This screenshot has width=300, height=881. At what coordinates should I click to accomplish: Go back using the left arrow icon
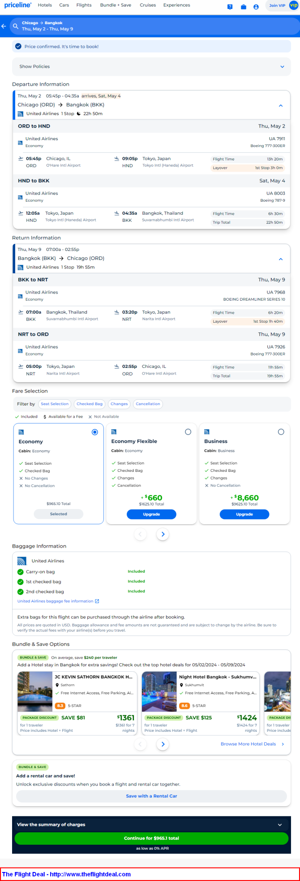pos(4,26)
